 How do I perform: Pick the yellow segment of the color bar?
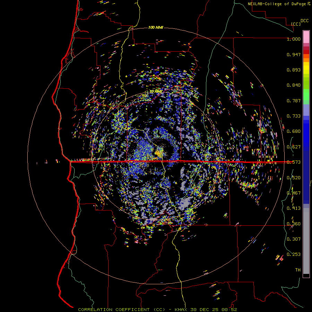(x=306, y=68)
